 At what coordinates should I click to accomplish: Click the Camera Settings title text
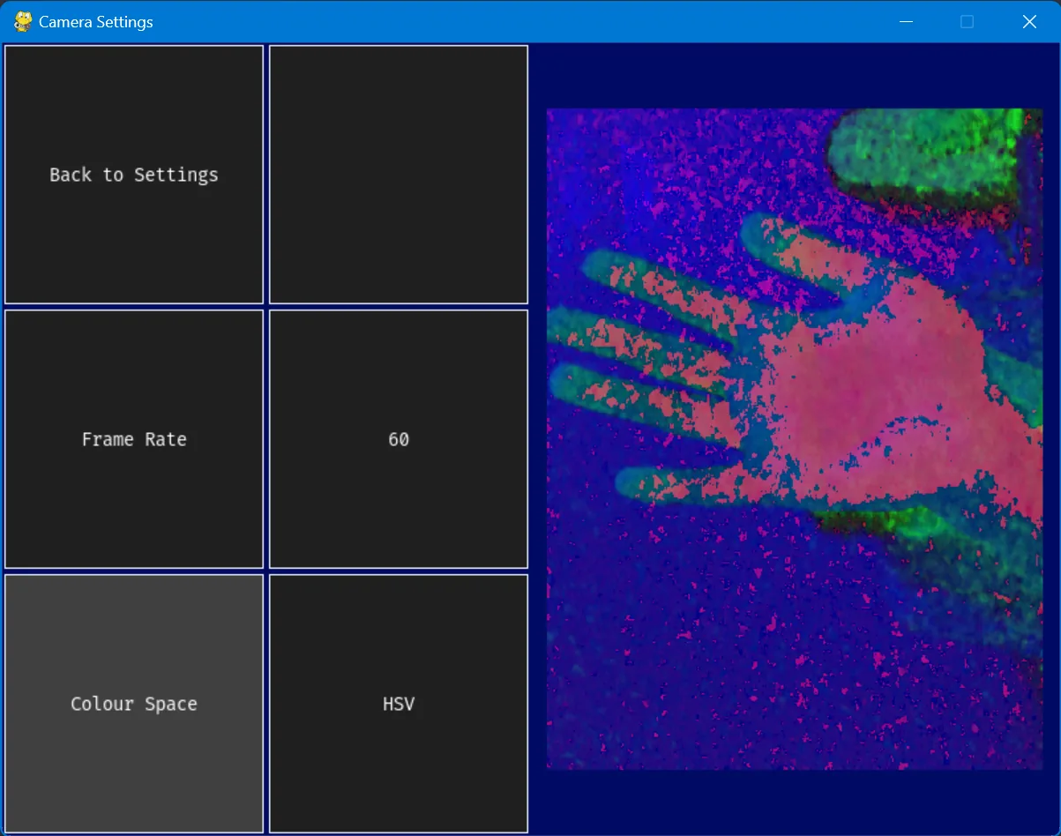coord(96,22)
